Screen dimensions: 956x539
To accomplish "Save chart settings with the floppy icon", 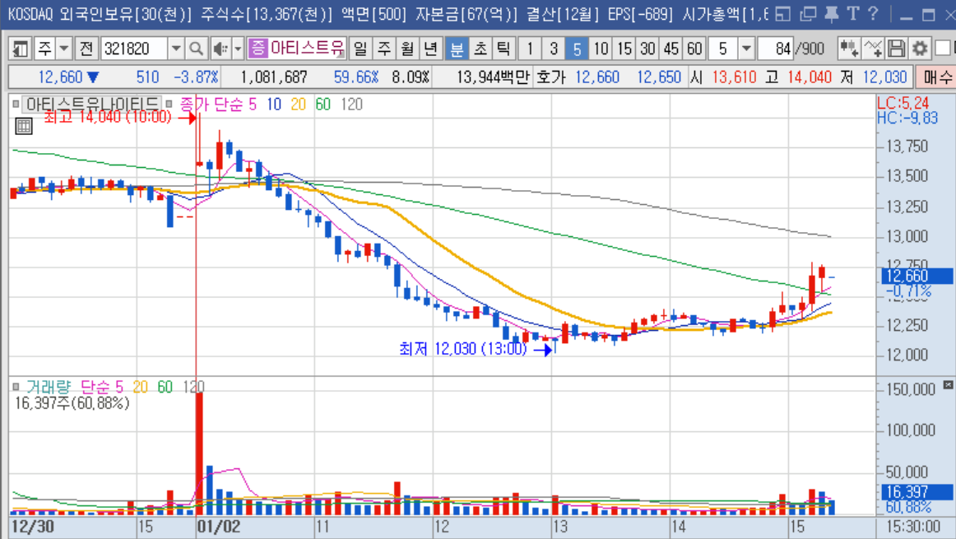I will [x=896, y=49].
